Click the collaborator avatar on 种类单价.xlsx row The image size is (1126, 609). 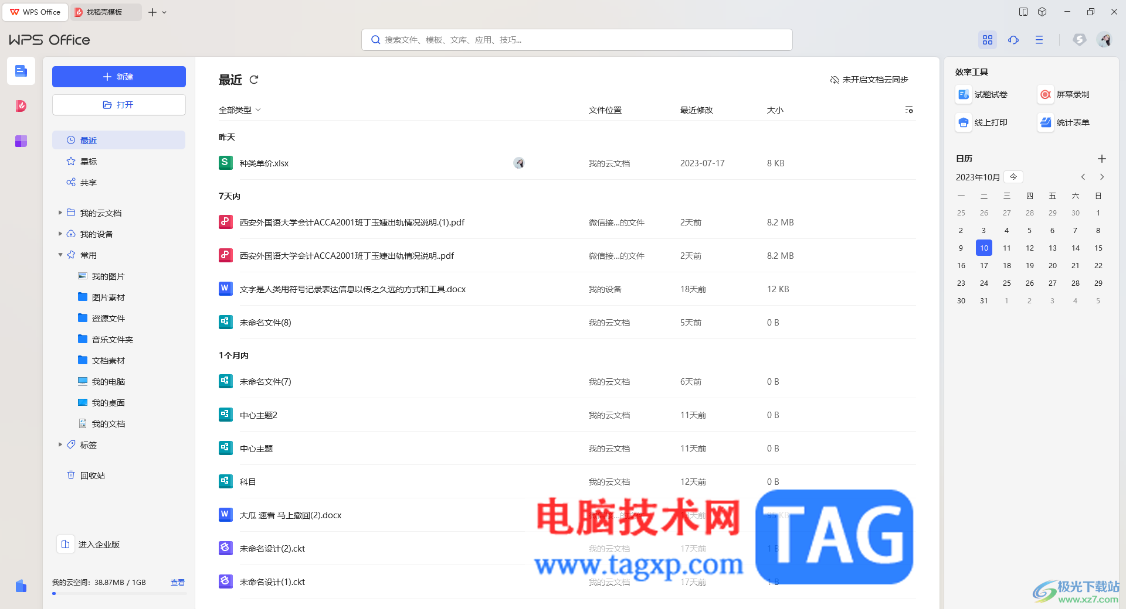(519, 163)
